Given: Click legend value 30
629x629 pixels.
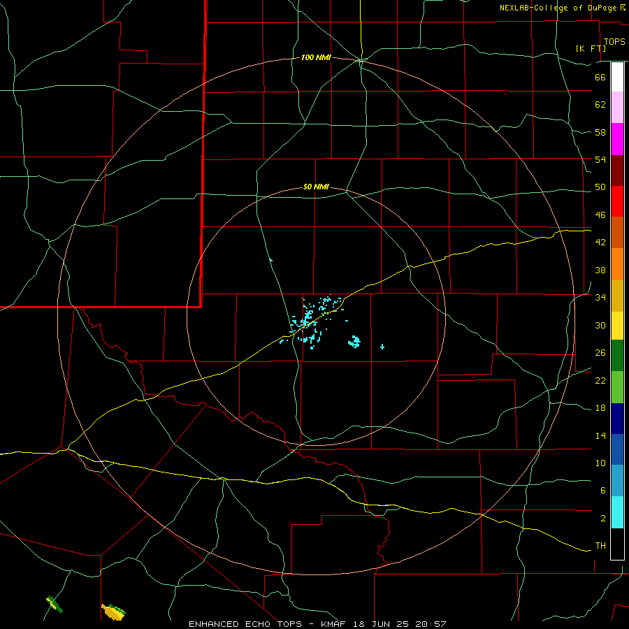Looking at the screenshot, I should 600,325.
